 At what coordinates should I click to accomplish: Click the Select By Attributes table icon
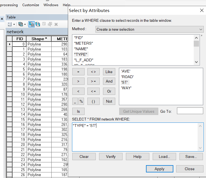click(32, 24)
